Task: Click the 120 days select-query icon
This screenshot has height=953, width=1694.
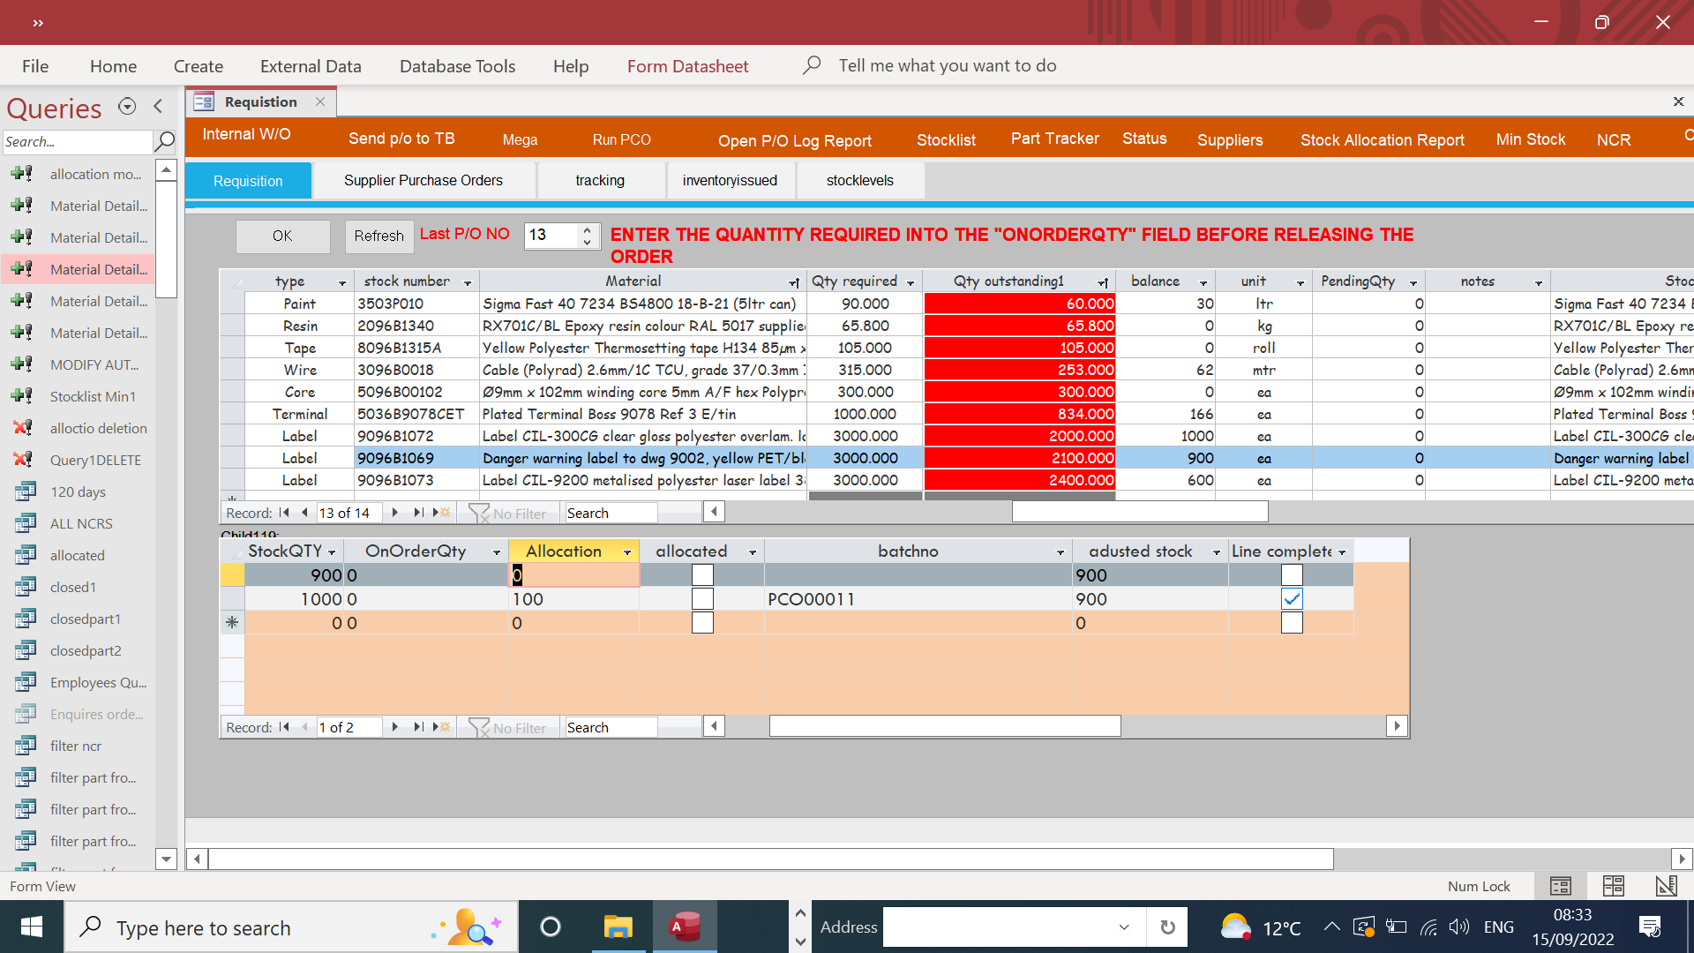Action: point(26,492)
